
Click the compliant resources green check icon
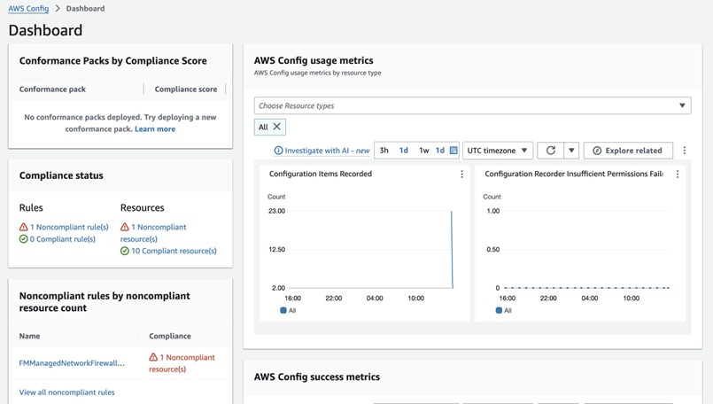125,251
